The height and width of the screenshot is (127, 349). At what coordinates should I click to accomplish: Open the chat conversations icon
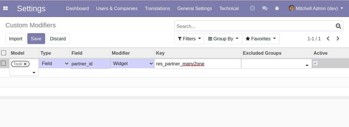point(265,8)
